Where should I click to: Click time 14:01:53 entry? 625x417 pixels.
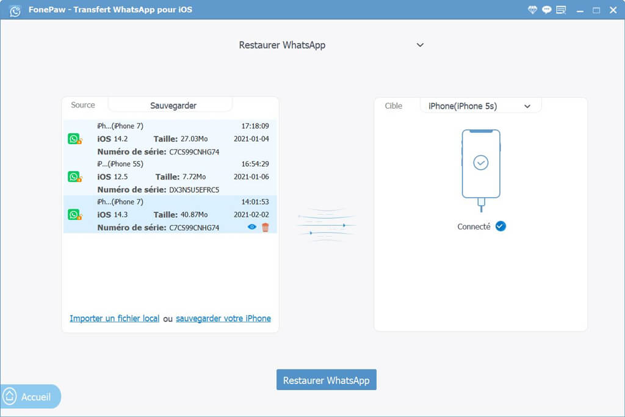[x=255, y=201]
